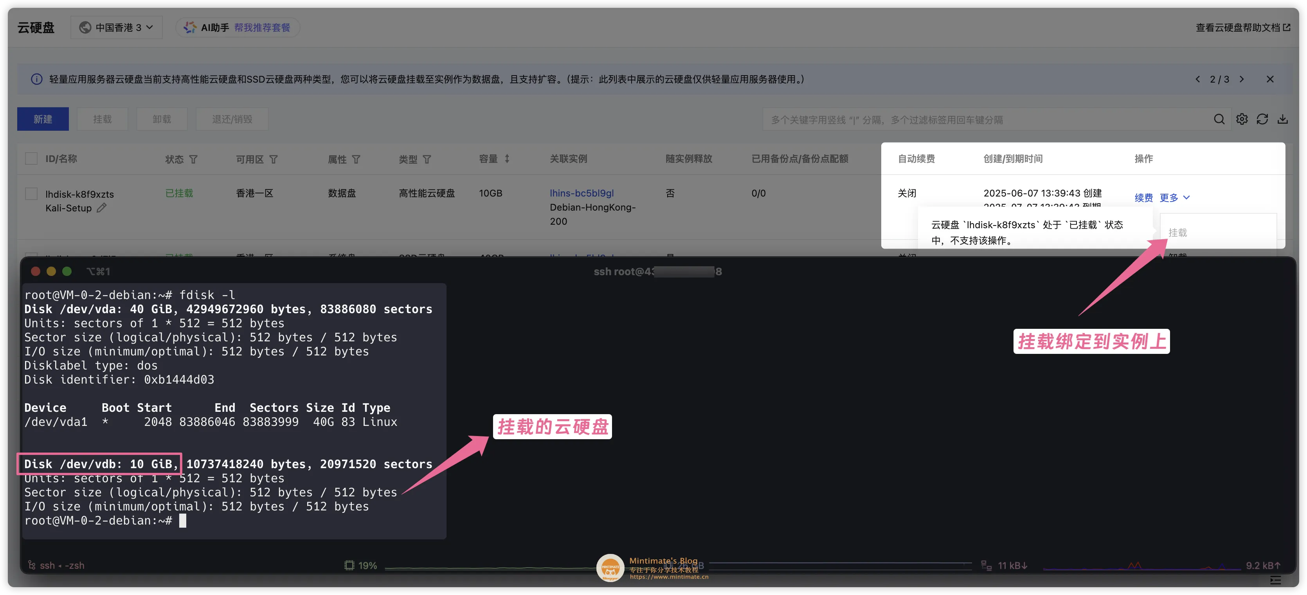This screenshot has height=595, width=1307.
Task: Select the checkbox for lhdisk-k8f9xzts
Action: pos(31,193)
